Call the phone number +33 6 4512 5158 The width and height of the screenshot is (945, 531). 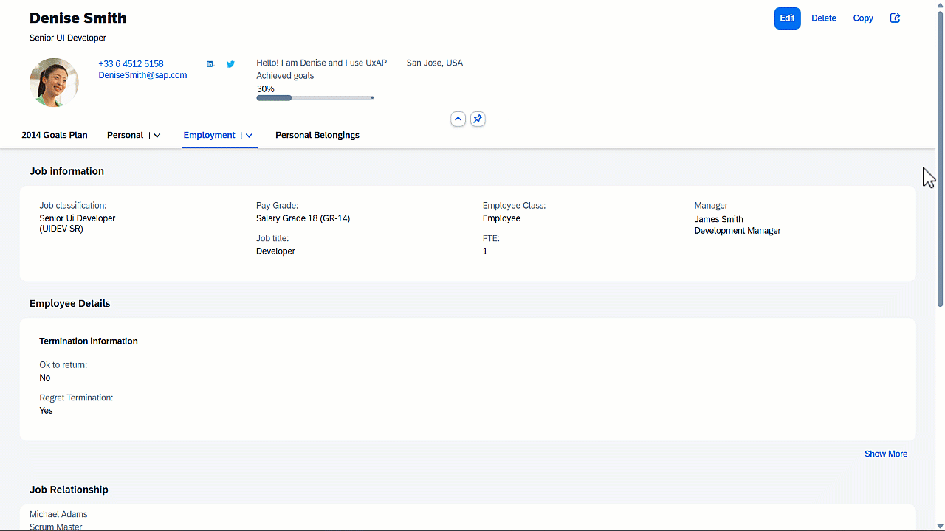click(131, 64)
